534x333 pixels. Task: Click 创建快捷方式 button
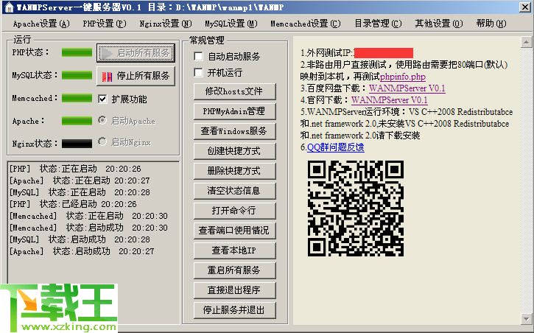coord(234,151)
